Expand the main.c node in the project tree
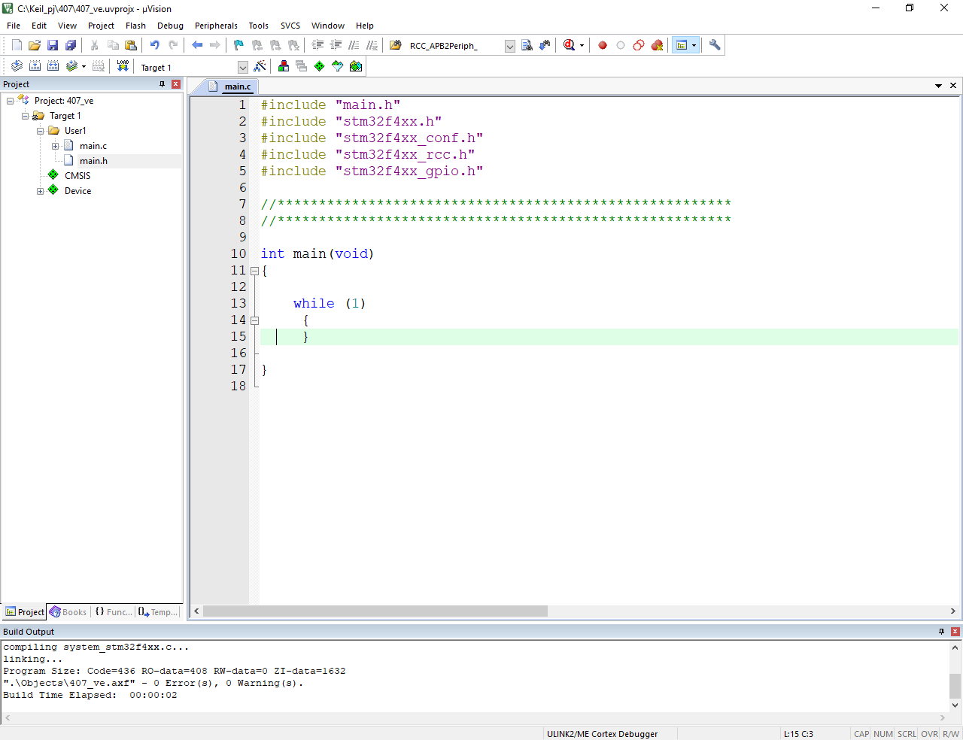Viewport: 963px width, 740px height. click(x=55, y=146)
